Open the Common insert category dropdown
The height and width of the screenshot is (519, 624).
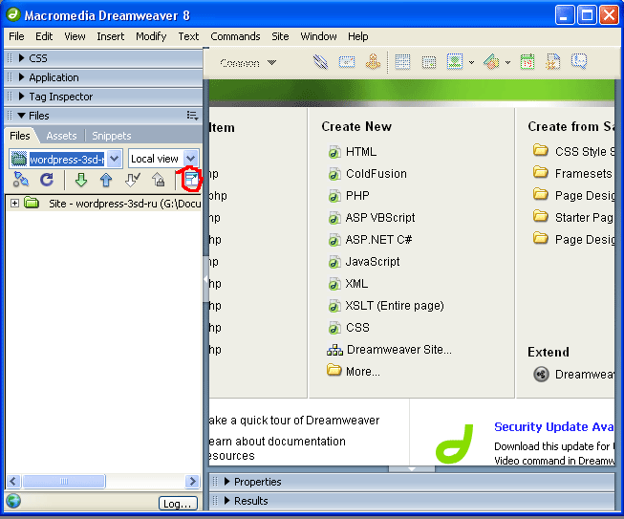click(x=271, y=62)
